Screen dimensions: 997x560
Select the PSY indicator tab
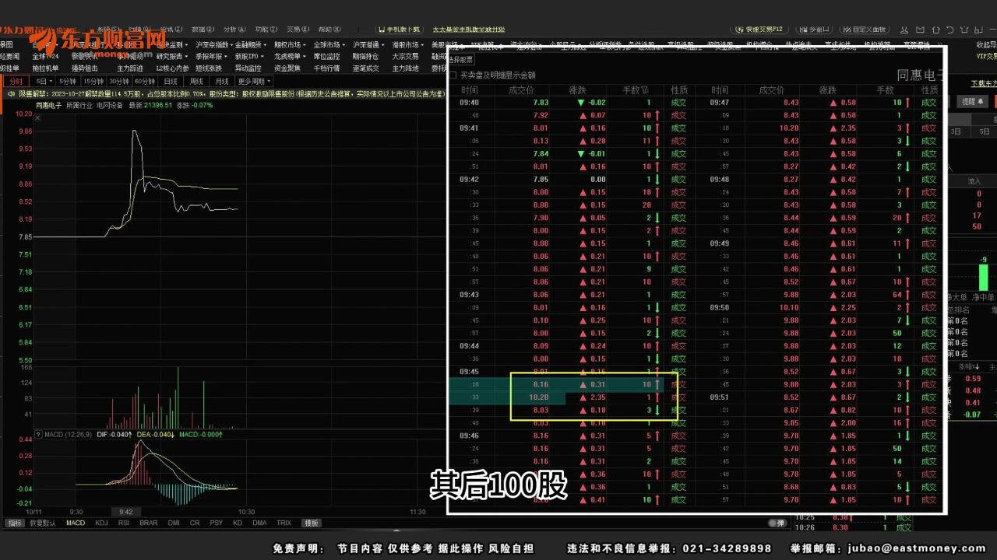point(216,523)
